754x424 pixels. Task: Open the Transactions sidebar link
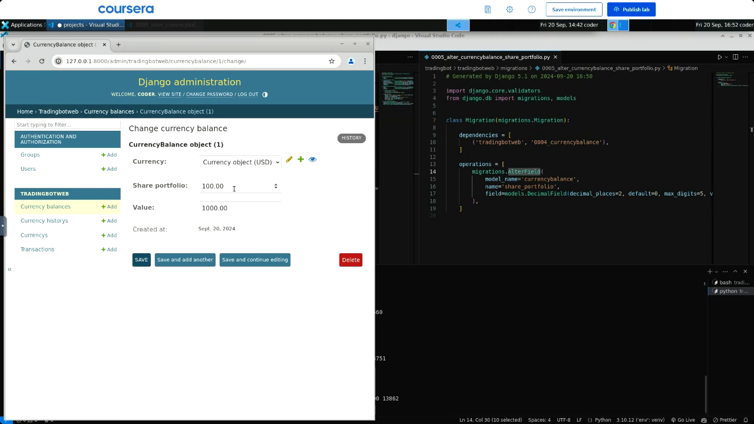click(37, 250)
